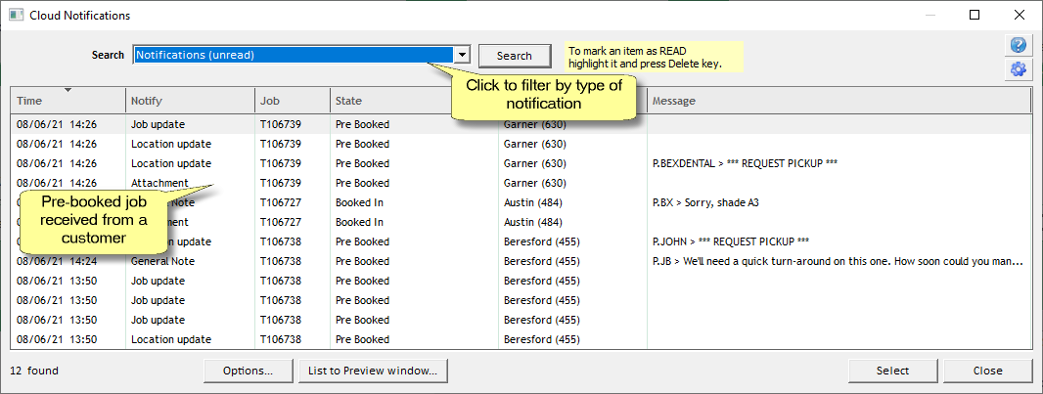
Task: Click the Search button
Action: click(514, 56)
